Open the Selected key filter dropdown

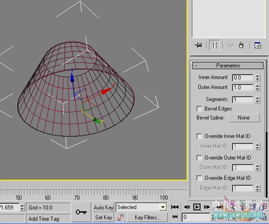click(x=141, y=207)
